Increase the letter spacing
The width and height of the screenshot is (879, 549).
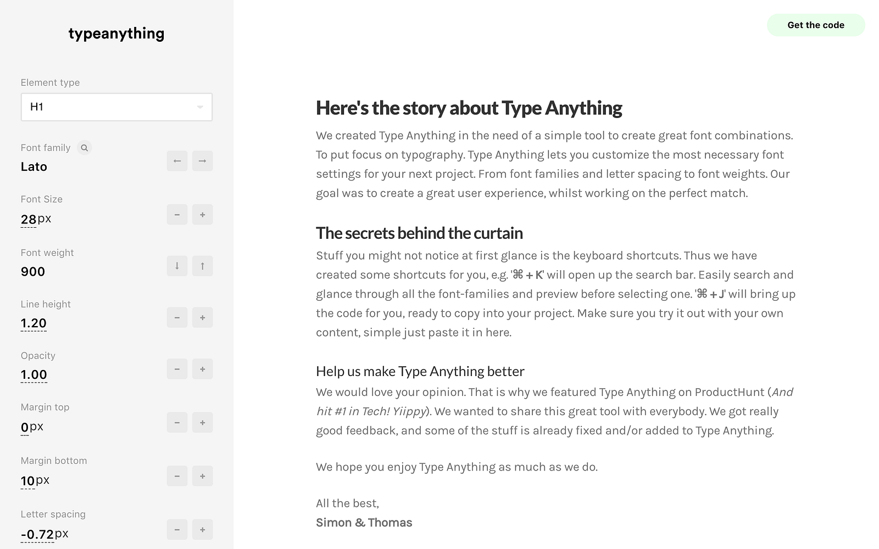pos(202,530)
